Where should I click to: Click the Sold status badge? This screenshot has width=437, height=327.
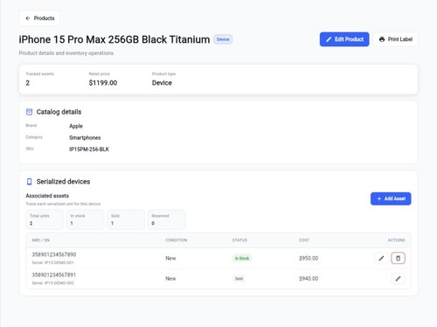tap(239, 279)
